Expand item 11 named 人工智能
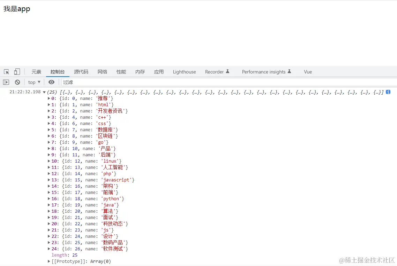The image size is (397, 266). tap(49, 167)
